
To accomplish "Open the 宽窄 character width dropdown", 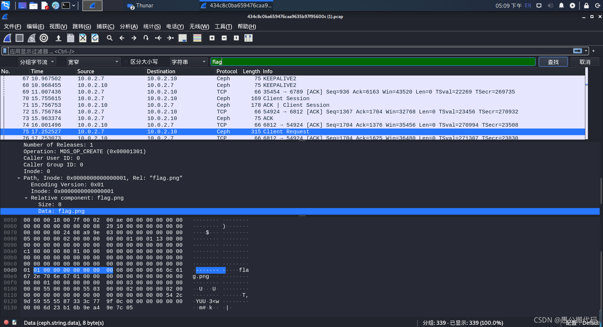I will [94, 62].
